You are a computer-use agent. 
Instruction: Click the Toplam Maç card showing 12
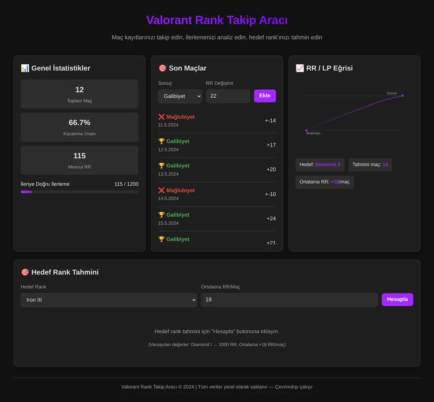80,94
